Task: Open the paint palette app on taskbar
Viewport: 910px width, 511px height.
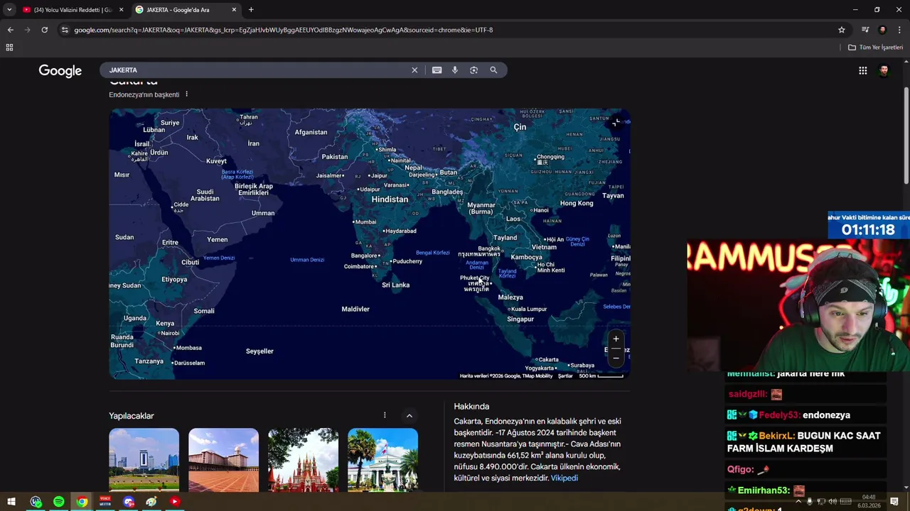Action: click(x=151, y=502)
